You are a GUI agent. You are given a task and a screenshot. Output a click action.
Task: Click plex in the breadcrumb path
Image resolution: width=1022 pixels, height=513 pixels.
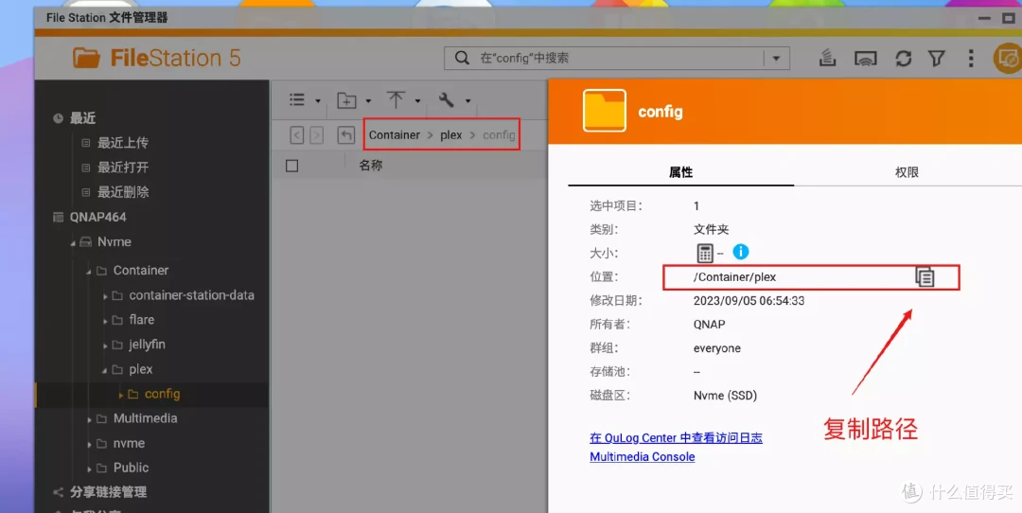(451, 135)
